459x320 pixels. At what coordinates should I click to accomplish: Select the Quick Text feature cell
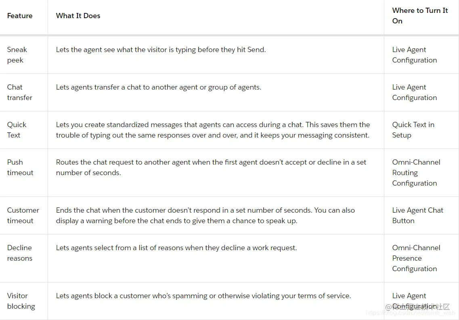click(x=17, y=130)
